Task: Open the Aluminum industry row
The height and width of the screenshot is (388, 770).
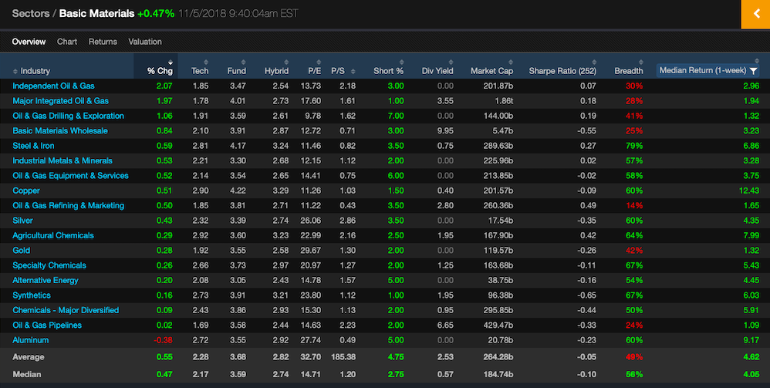Action: 30,340
